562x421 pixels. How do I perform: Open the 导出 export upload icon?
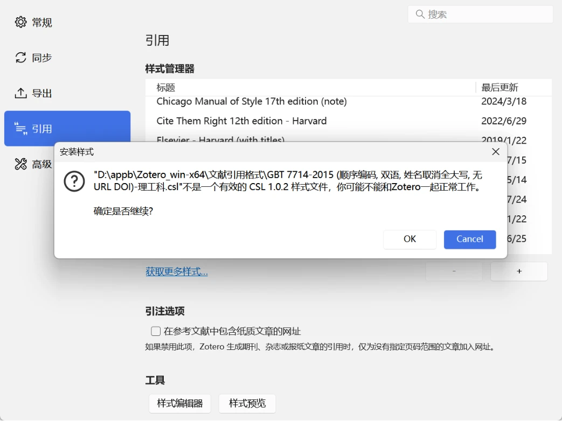pos(20,93)
